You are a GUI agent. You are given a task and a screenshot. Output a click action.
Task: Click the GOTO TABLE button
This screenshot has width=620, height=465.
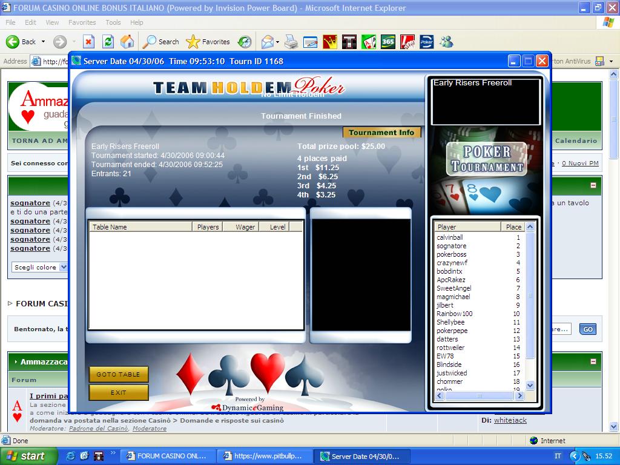tap(118, 374)
